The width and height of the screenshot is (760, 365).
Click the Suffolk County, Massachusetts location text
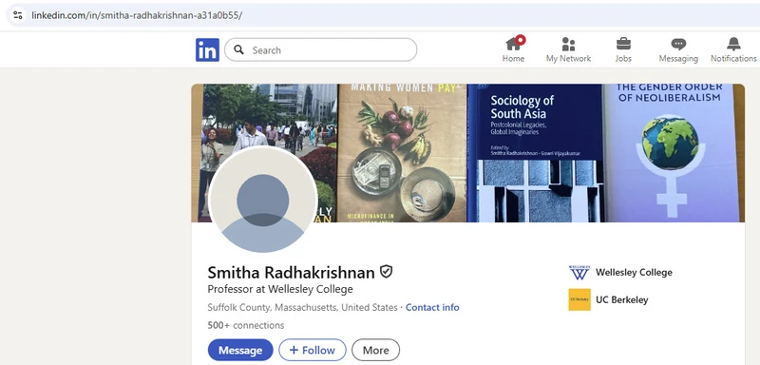pos(302,307)
